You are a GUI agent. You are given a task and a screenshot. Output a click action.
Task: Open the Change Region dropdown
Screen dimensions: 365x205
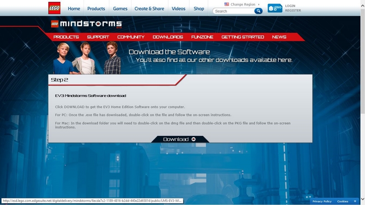(x=243, y=4)
